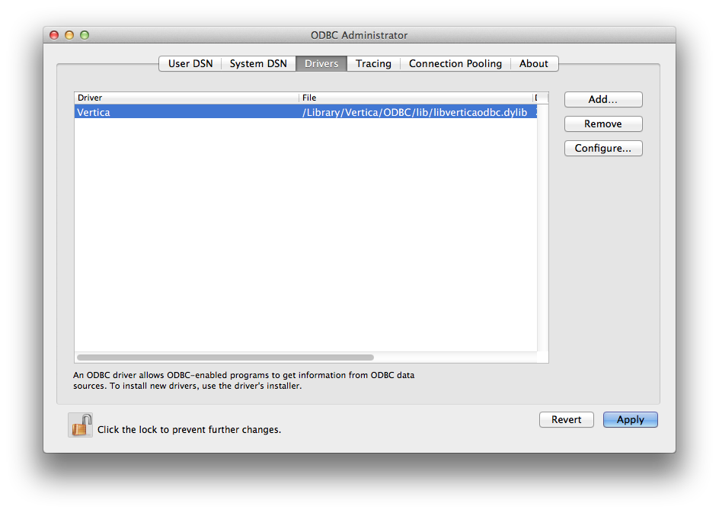The image size is (719, 513).
Task: Open the Connection Pooling tab
Action: tap(455, 63)
